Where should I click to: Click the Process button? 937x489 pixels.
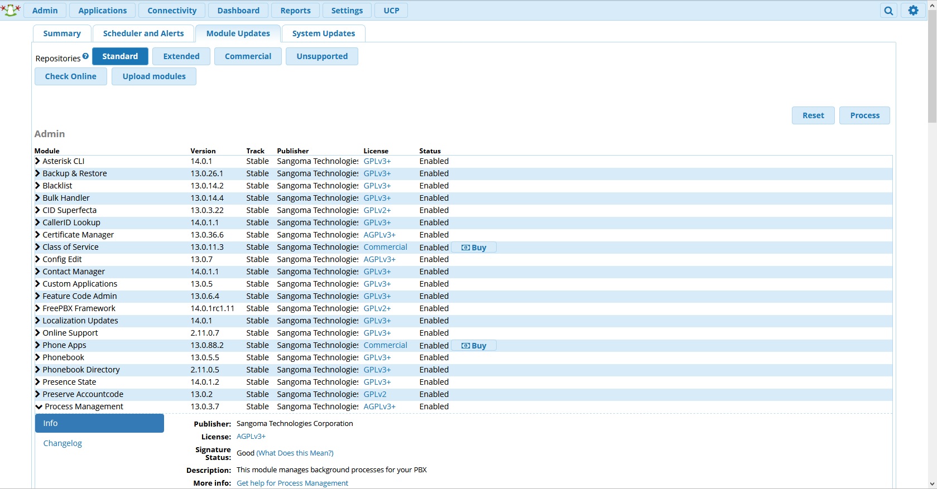(864, 115)
